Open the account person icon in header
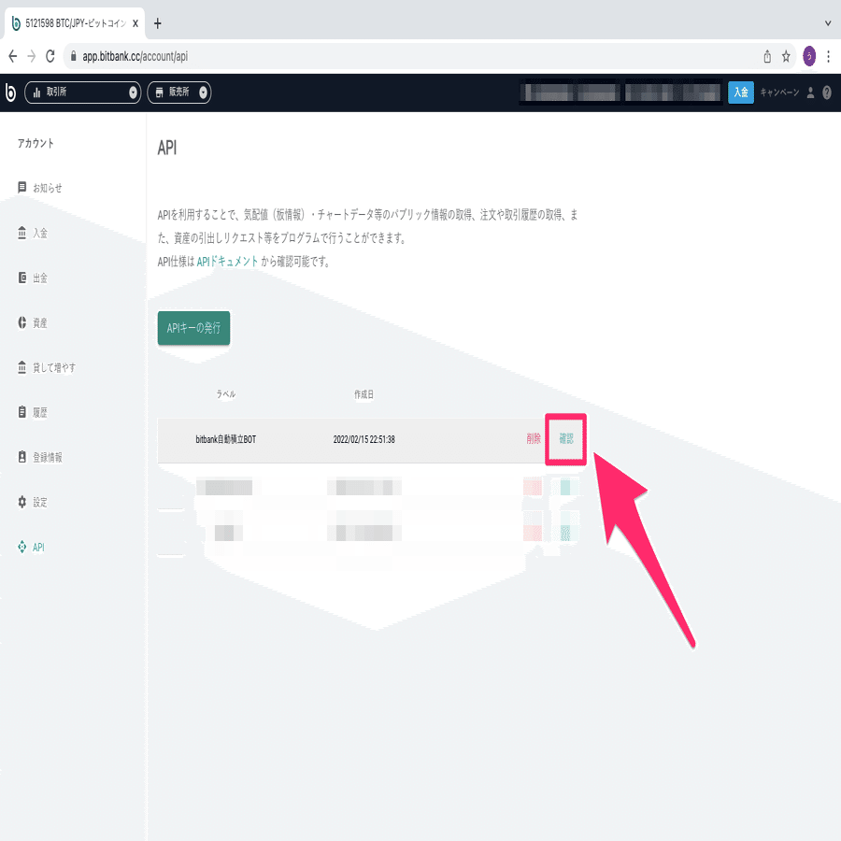The image size is (841, 841). point(808,92)
